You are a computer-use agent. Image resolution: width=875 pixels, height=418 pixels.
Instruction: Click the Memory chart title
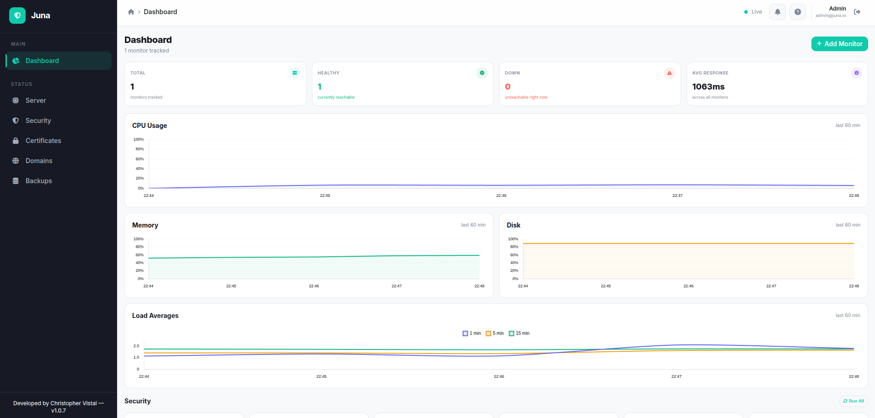point(145,225)
